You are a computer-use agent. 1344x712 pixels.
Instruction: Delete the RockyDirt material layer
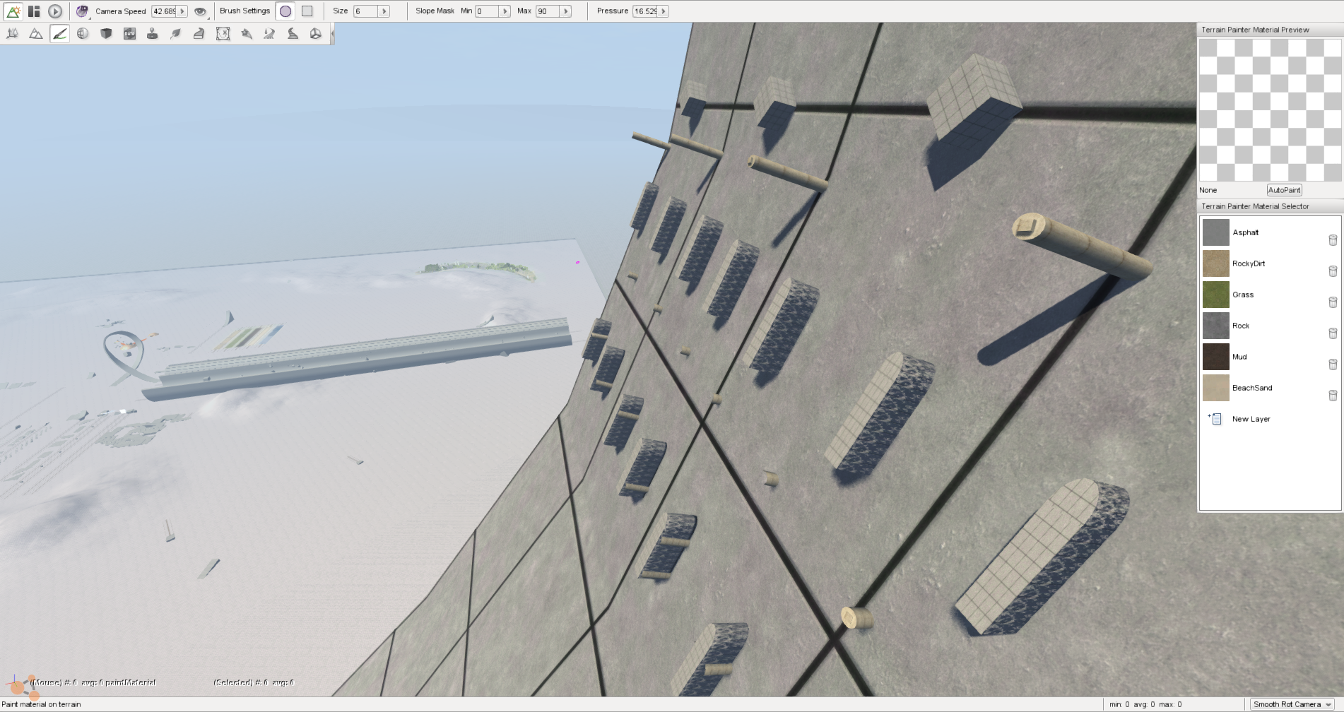coord(1333,271)
